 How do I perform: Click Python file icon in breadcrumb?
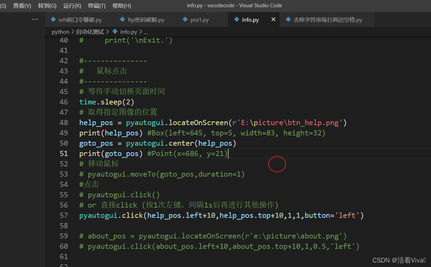pyautogui.click(x=115, y=32)
